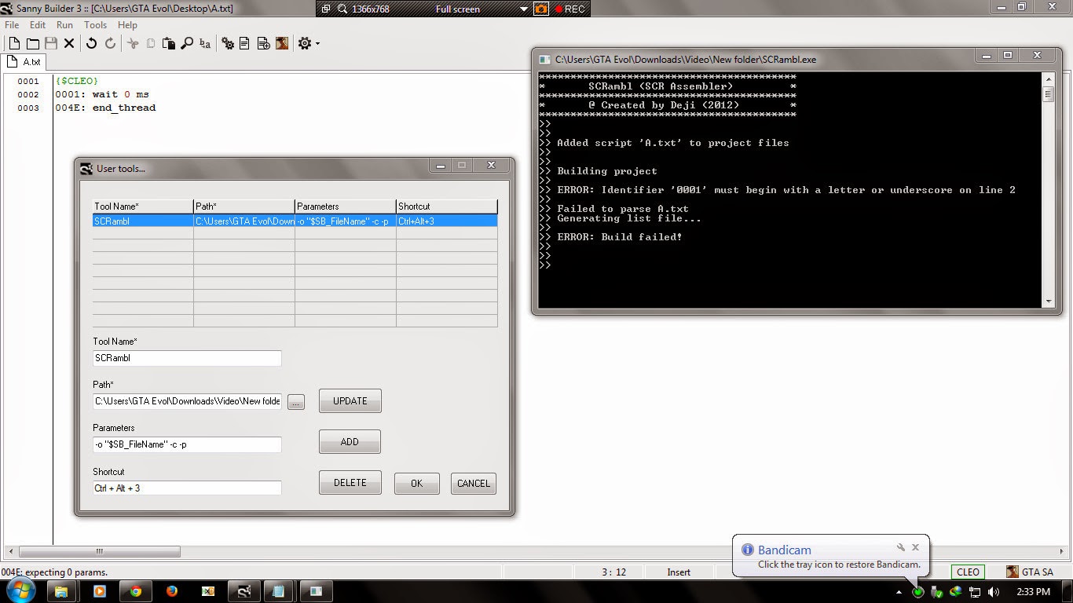Open Sanny Builder options gear

(x=305, y=44)
